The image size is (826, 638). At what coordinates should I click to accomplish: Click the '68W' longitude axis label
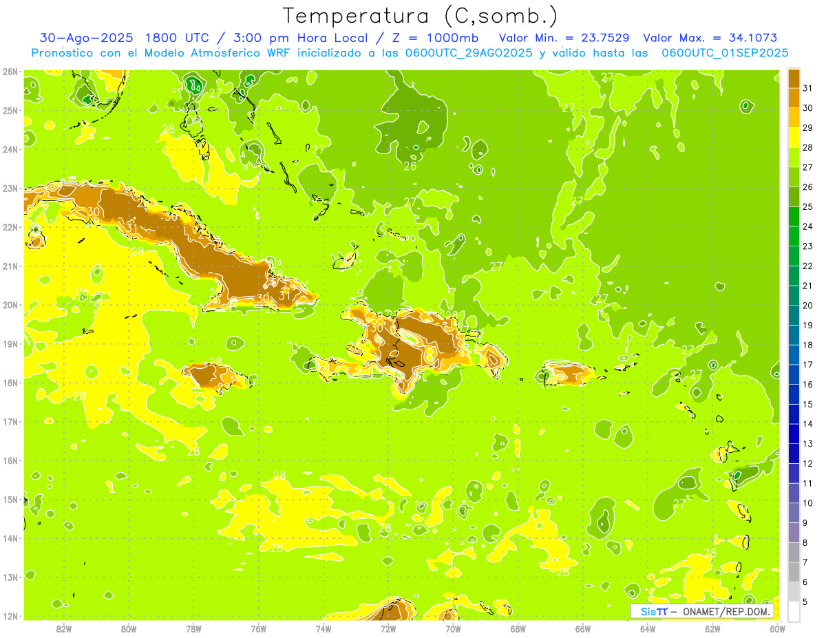tap(518, 628)
